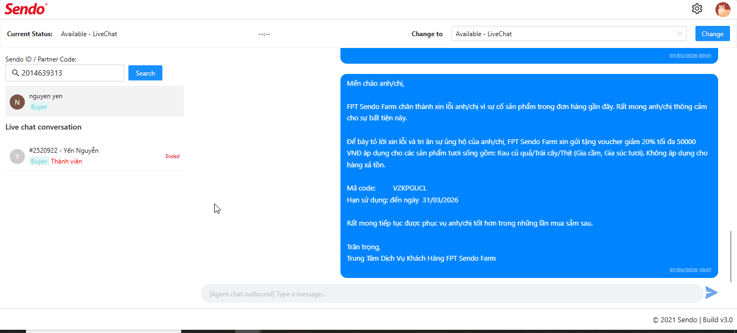The image size is (737, 333).
Task: Click the Live chat conversation heading
Action: [43, 127]
